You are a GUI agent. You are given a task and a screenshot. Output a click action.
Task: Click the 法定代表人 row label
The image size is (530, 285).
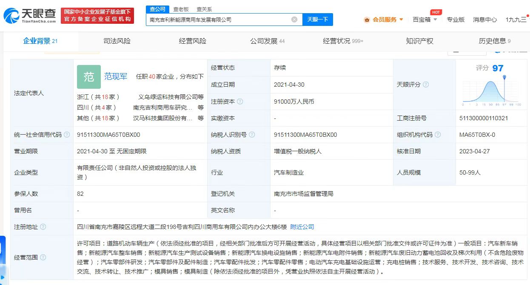29,93
